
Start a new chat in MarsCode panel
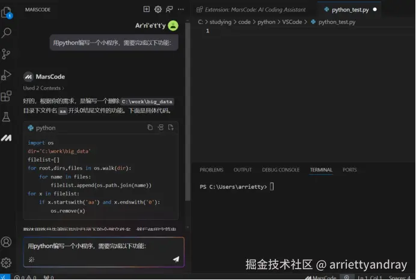[x=147, y=9]
